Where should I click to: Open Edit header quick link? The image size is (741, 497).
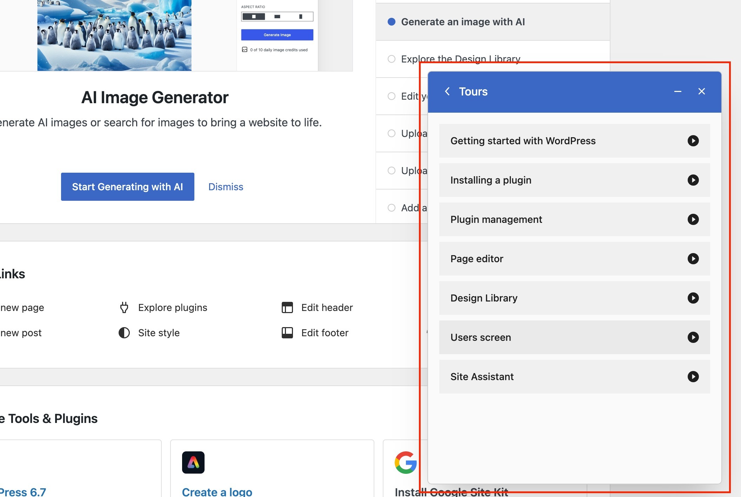pos(327,307)
